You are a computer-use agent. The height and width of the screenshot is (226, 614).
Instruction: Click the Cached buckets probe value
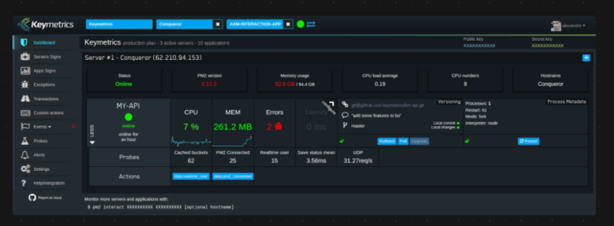[191, 161]
